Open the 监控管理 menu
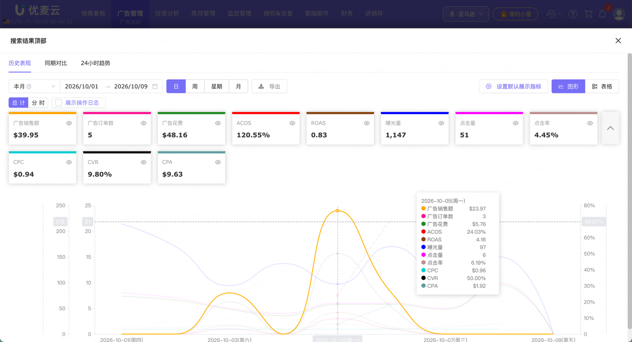The height and width of the screenshot is (342, 632). [x=239, y=14]
